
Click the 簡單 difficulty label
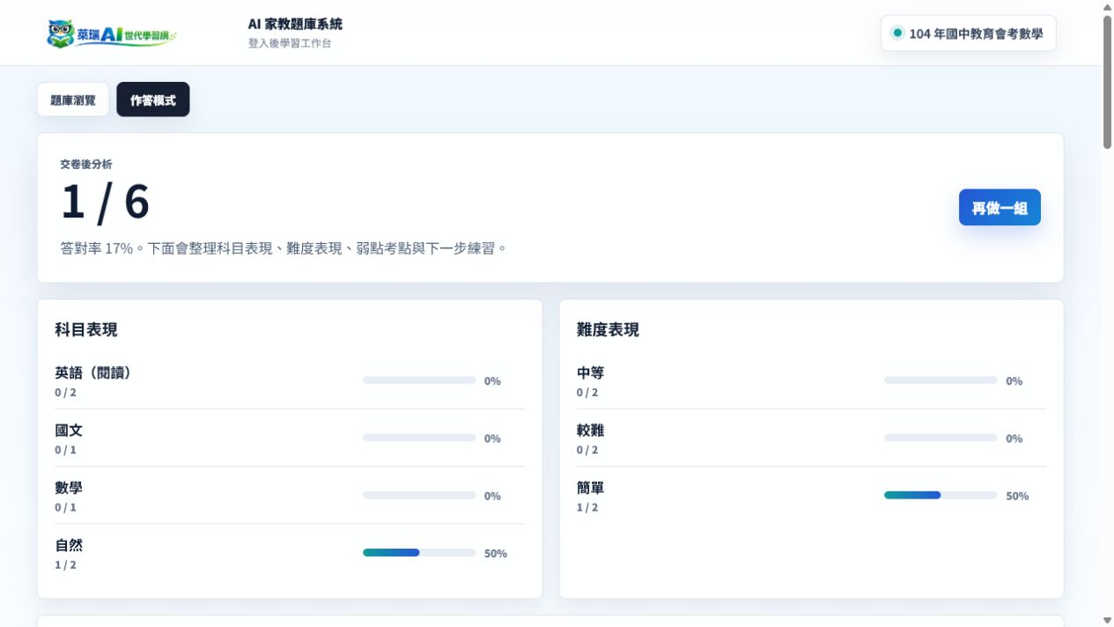click(x=591, y=487)
